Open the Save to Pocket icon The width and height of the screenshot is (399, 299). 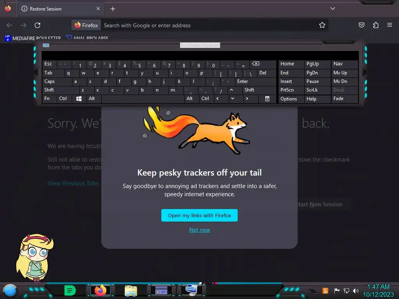(x=361, y=25)
